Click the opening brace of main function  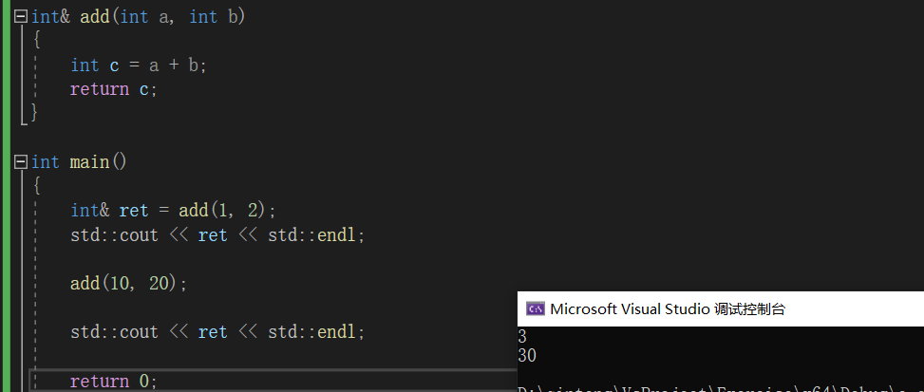[x=36, y=186]
